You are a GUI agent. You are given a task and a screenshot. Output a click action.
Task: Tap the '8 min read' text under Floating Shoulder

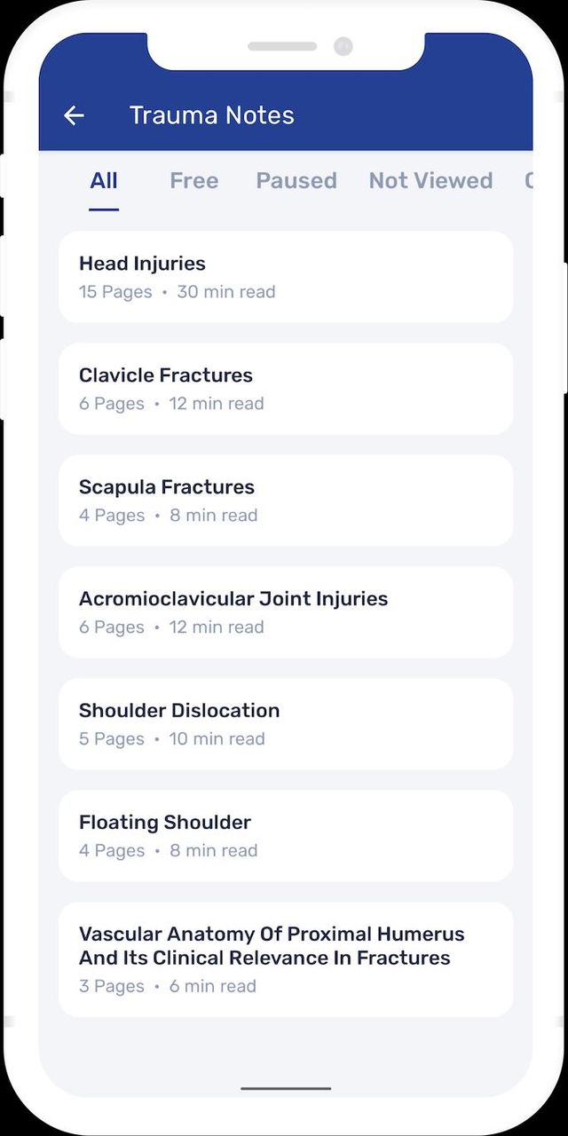click(213, 850)
